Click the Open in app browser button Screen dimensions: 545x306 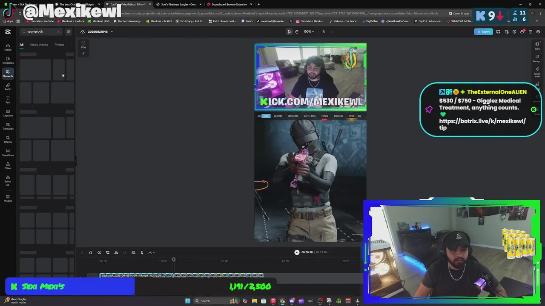[459, 13]
